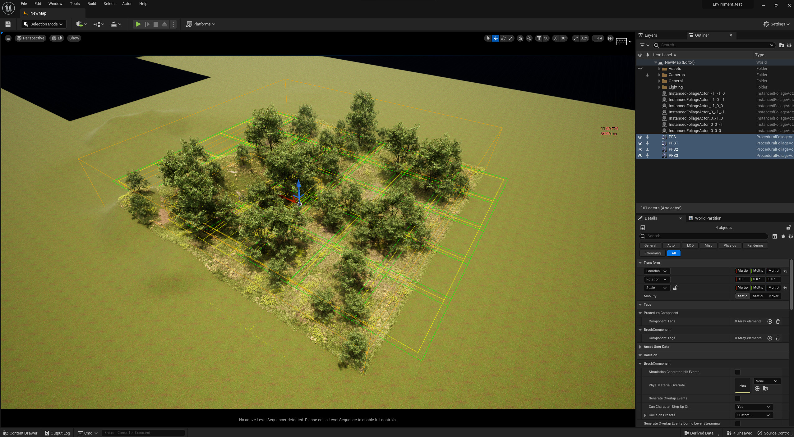
Task: Save the current level using the disk icon
Action: point(8,24)
